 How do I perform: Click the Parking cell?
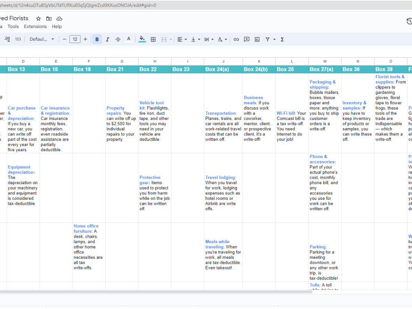click(325, 252)
